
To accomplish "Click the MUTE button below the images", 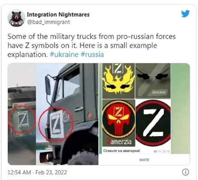I will click(144, 160).
